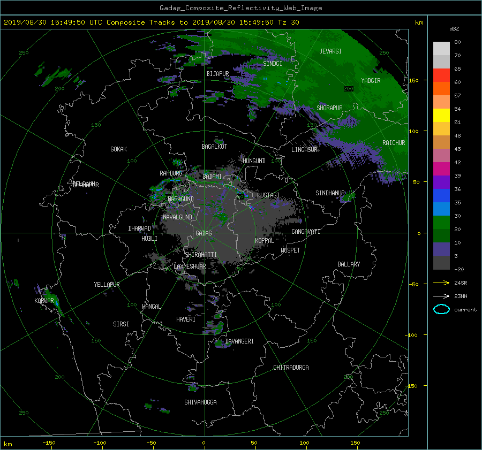Select the SINDGI town label
The image size is (482, 450).
pos(273,64)
